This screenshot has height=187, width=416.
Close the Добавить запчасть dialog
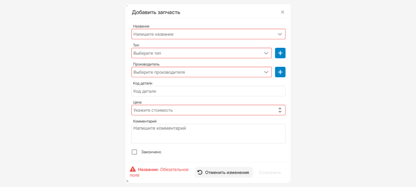tap(283, 12)
